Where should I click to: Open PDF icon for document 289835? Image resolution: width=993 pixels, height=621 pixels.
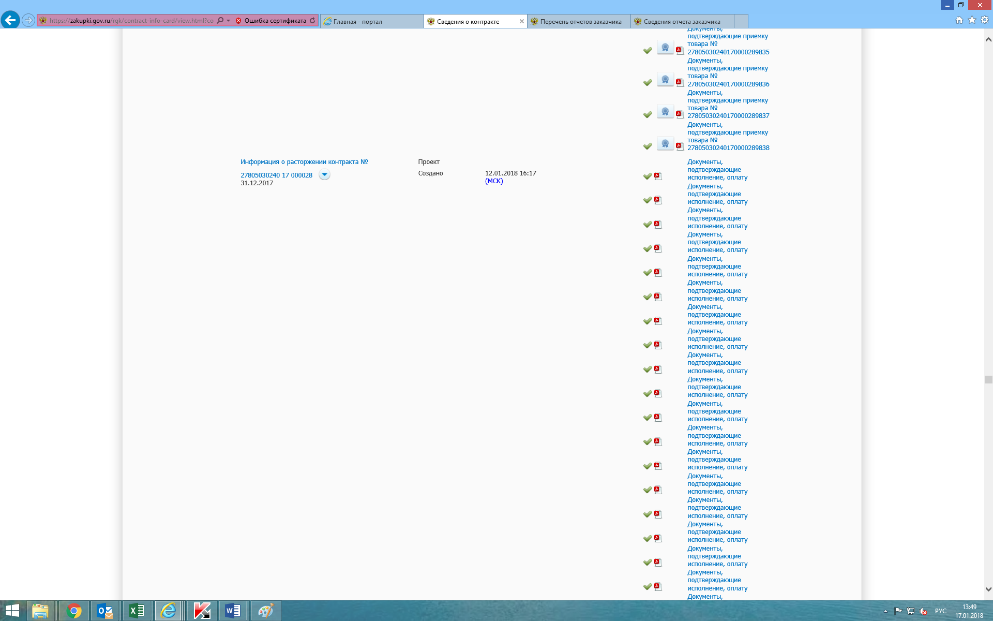coord(680,50)
